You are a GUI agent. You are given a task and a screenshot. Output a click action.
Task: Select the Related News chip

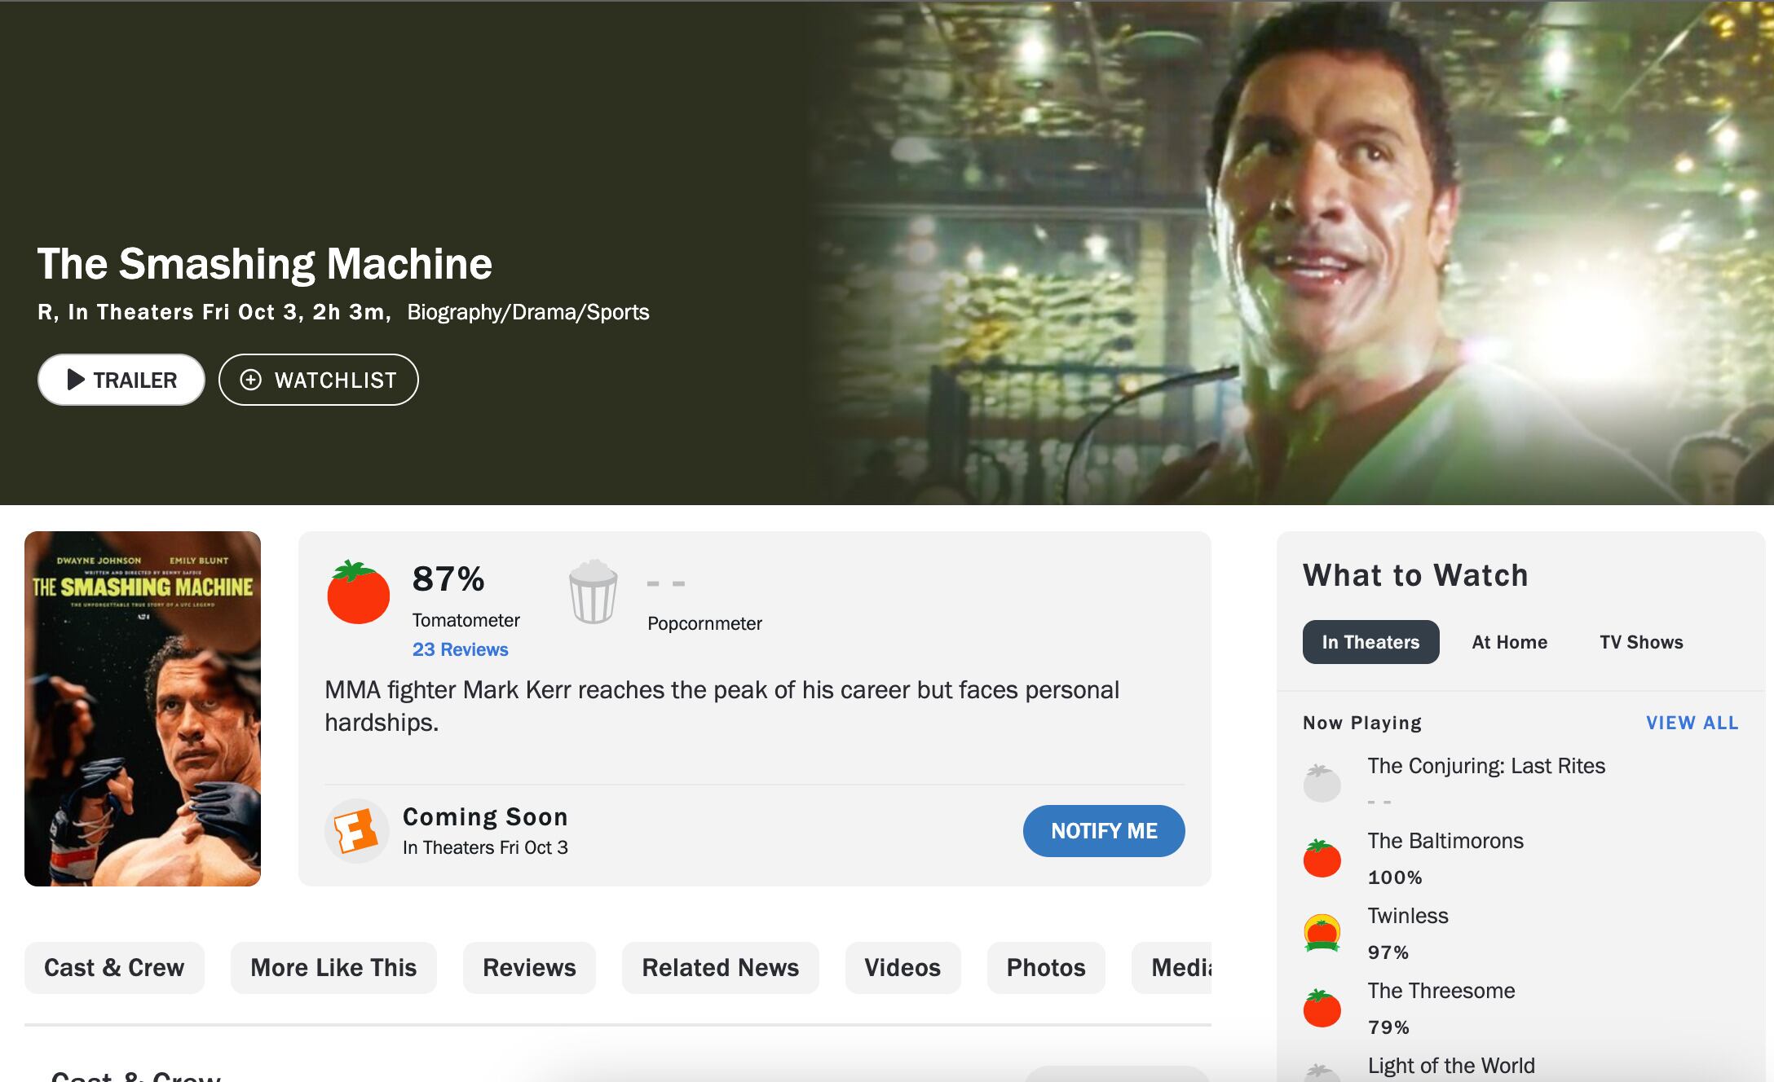[720, 968]
